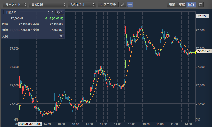
Task: Click the -8.18 (-0.03%) change value
Action: (54, 18)
